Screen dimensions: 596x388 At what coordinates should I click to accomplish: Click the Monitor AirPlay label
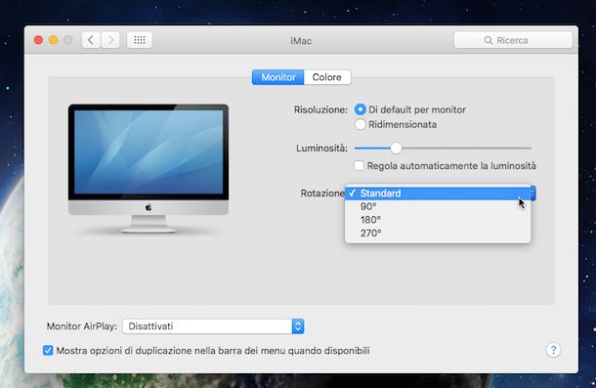tap(82, 326)
